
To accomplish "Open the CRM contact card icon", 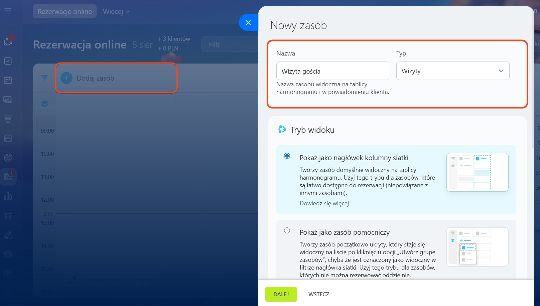I will [8, 99].
